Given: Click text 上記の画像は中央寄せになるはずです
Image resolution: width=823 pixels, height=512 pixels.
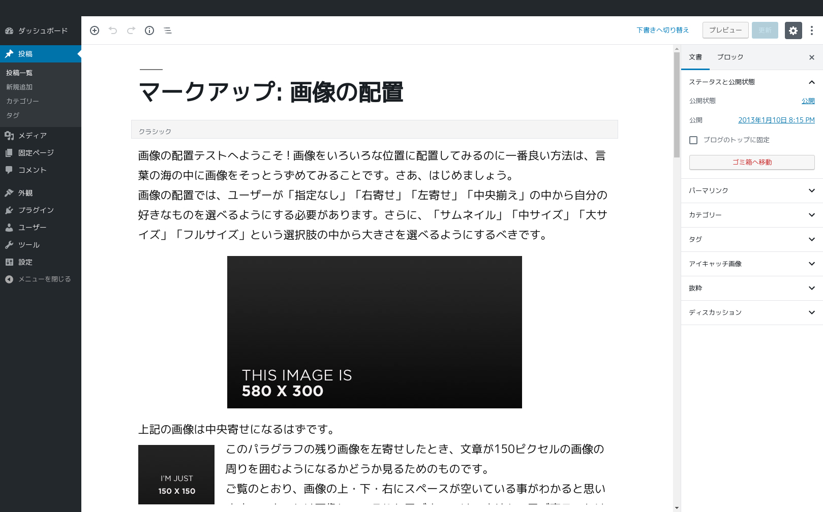Looking at the screenshot, I should click(237, 430).
